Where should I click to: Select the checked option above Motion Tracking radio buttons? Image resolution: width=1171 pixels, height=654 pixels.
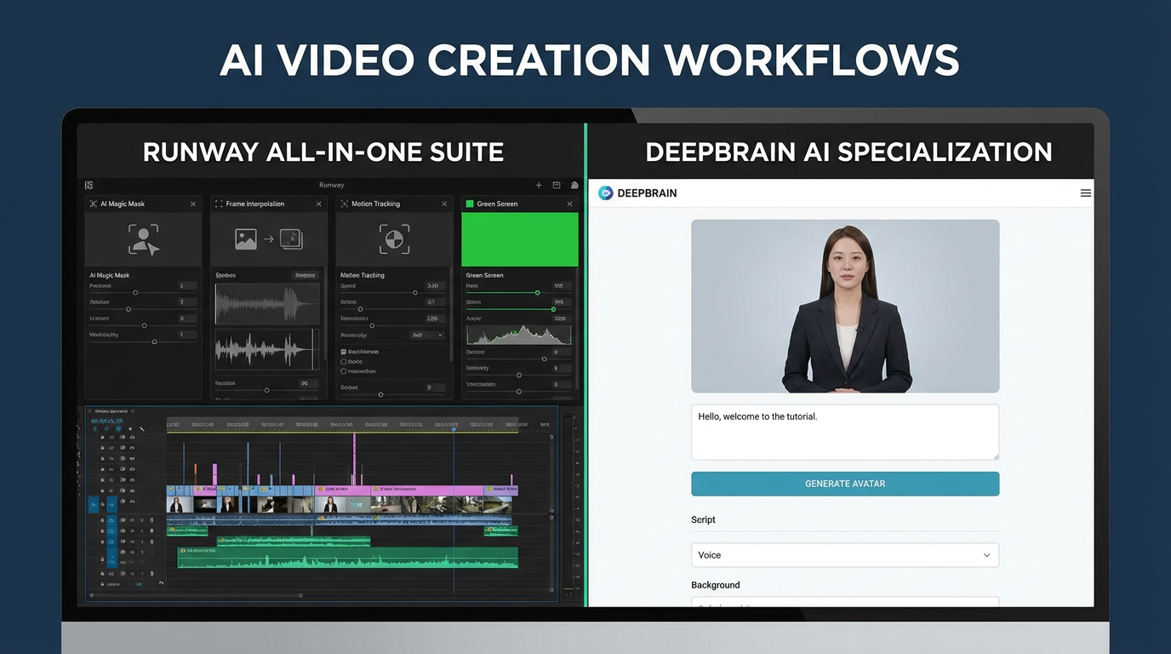(344, 352)
